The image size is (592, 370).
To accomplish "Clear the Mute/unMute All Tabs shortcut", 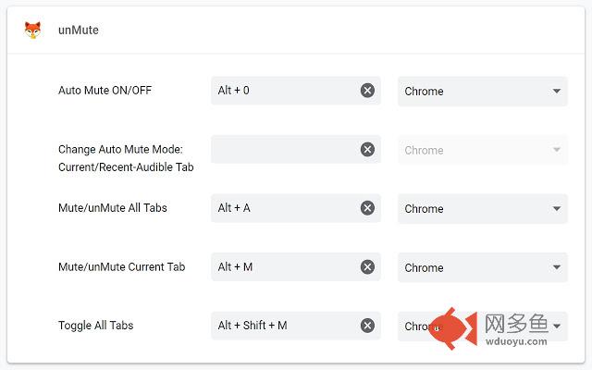I will pyautogui.click(x=367, y=208).
